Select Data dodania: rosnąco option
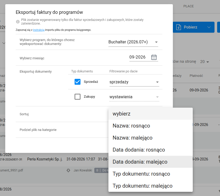Screen dimensions: 220x196 coord(151,150)
